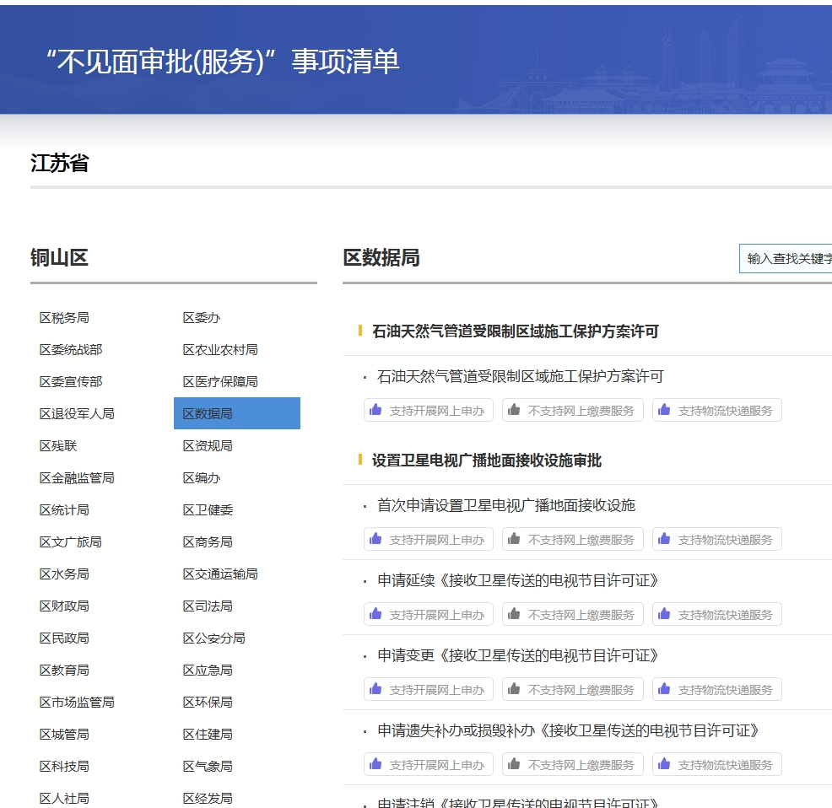Open 申请变更《接收卫星传送的电视节目许可证》 item
Viewport: 832px width, 808px height.
tap(518, 655)
